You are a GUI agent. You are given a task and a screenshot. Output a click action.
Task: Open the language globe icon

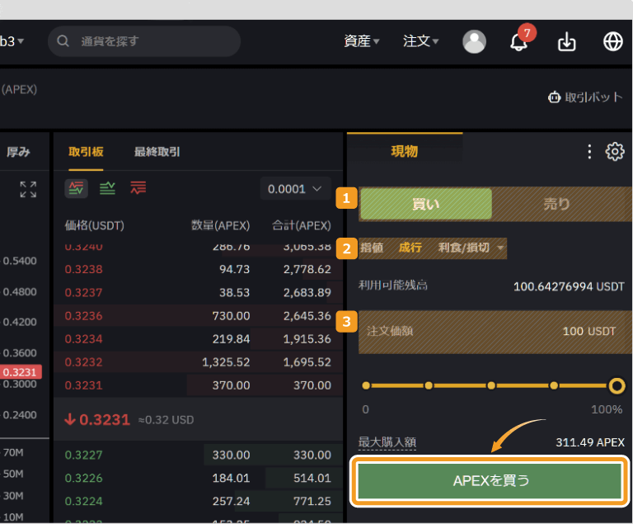tap(613, 41)
